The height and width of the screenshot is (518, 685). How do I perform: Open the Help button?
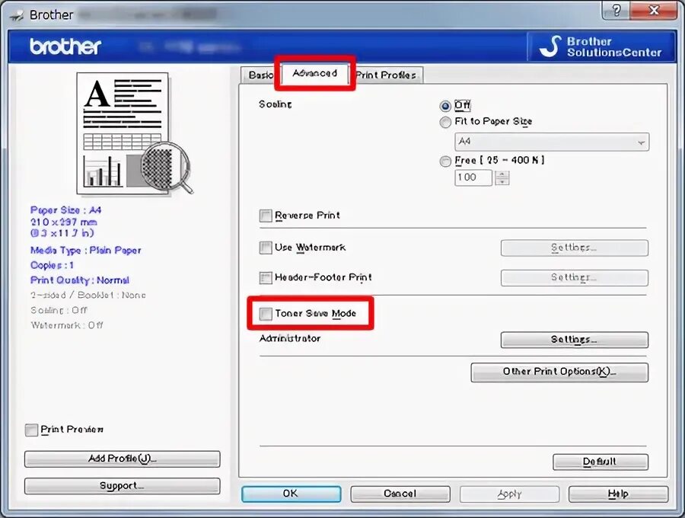618,494
